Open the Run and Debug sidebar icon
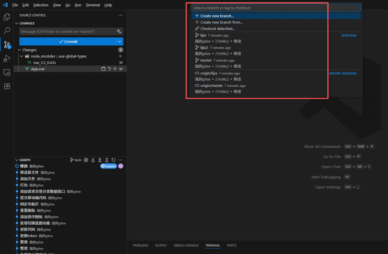Screen dimensions: 388x254 tap(7, 58)
